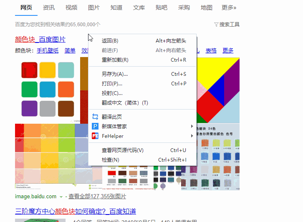The image size is (303, 222).
Task: Switch to the 知道 tab
Action: [x=116, y=8]
